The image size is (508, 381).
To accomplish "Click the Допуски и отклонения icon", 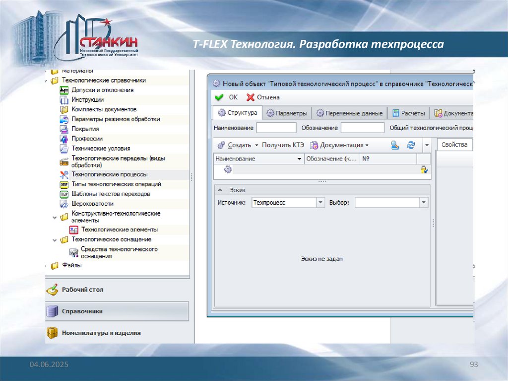I will (x=64, y=90).
